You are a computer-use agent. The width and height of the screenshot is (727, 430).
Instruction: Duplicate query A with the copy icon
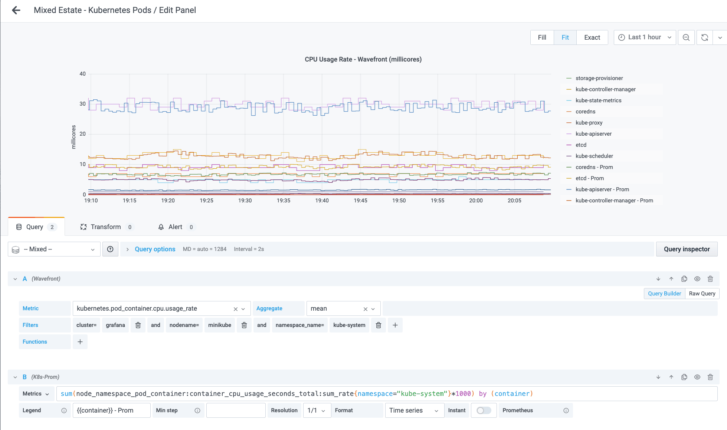(684, 279)
